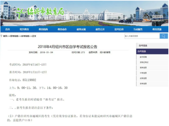Open the 政策法规 navigation menu
Viewport: 169px width, 126px height.
pyautogui.click(x=81, y=29)
